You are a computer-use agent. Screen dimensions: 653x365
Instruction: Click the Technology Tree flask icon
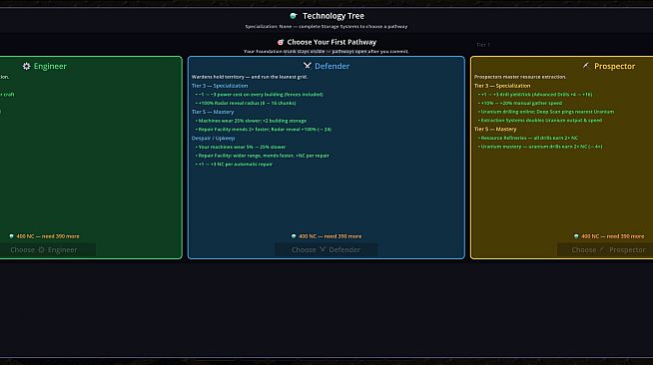pyautogui.click(x=294, y=16)
